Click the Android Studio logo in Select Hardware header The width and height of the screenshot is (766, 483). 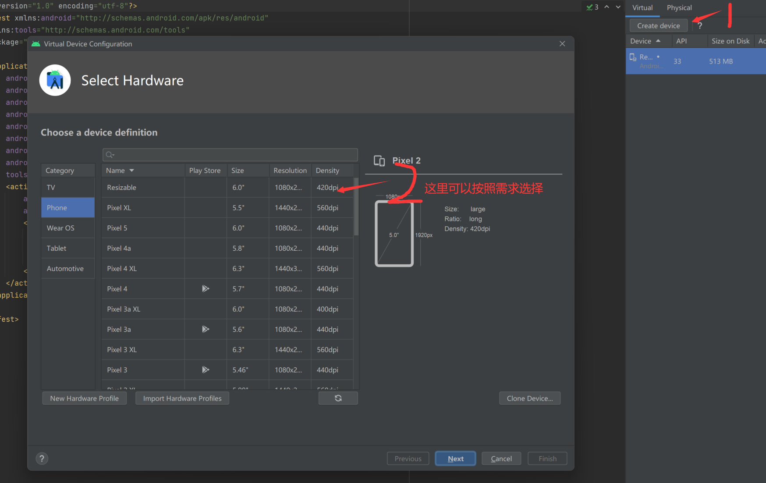55,80
